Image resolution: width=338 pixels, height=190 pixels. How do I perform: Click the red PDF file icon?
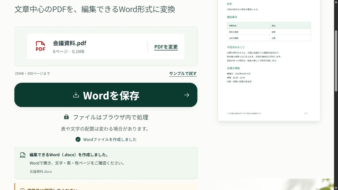point(40,46)
